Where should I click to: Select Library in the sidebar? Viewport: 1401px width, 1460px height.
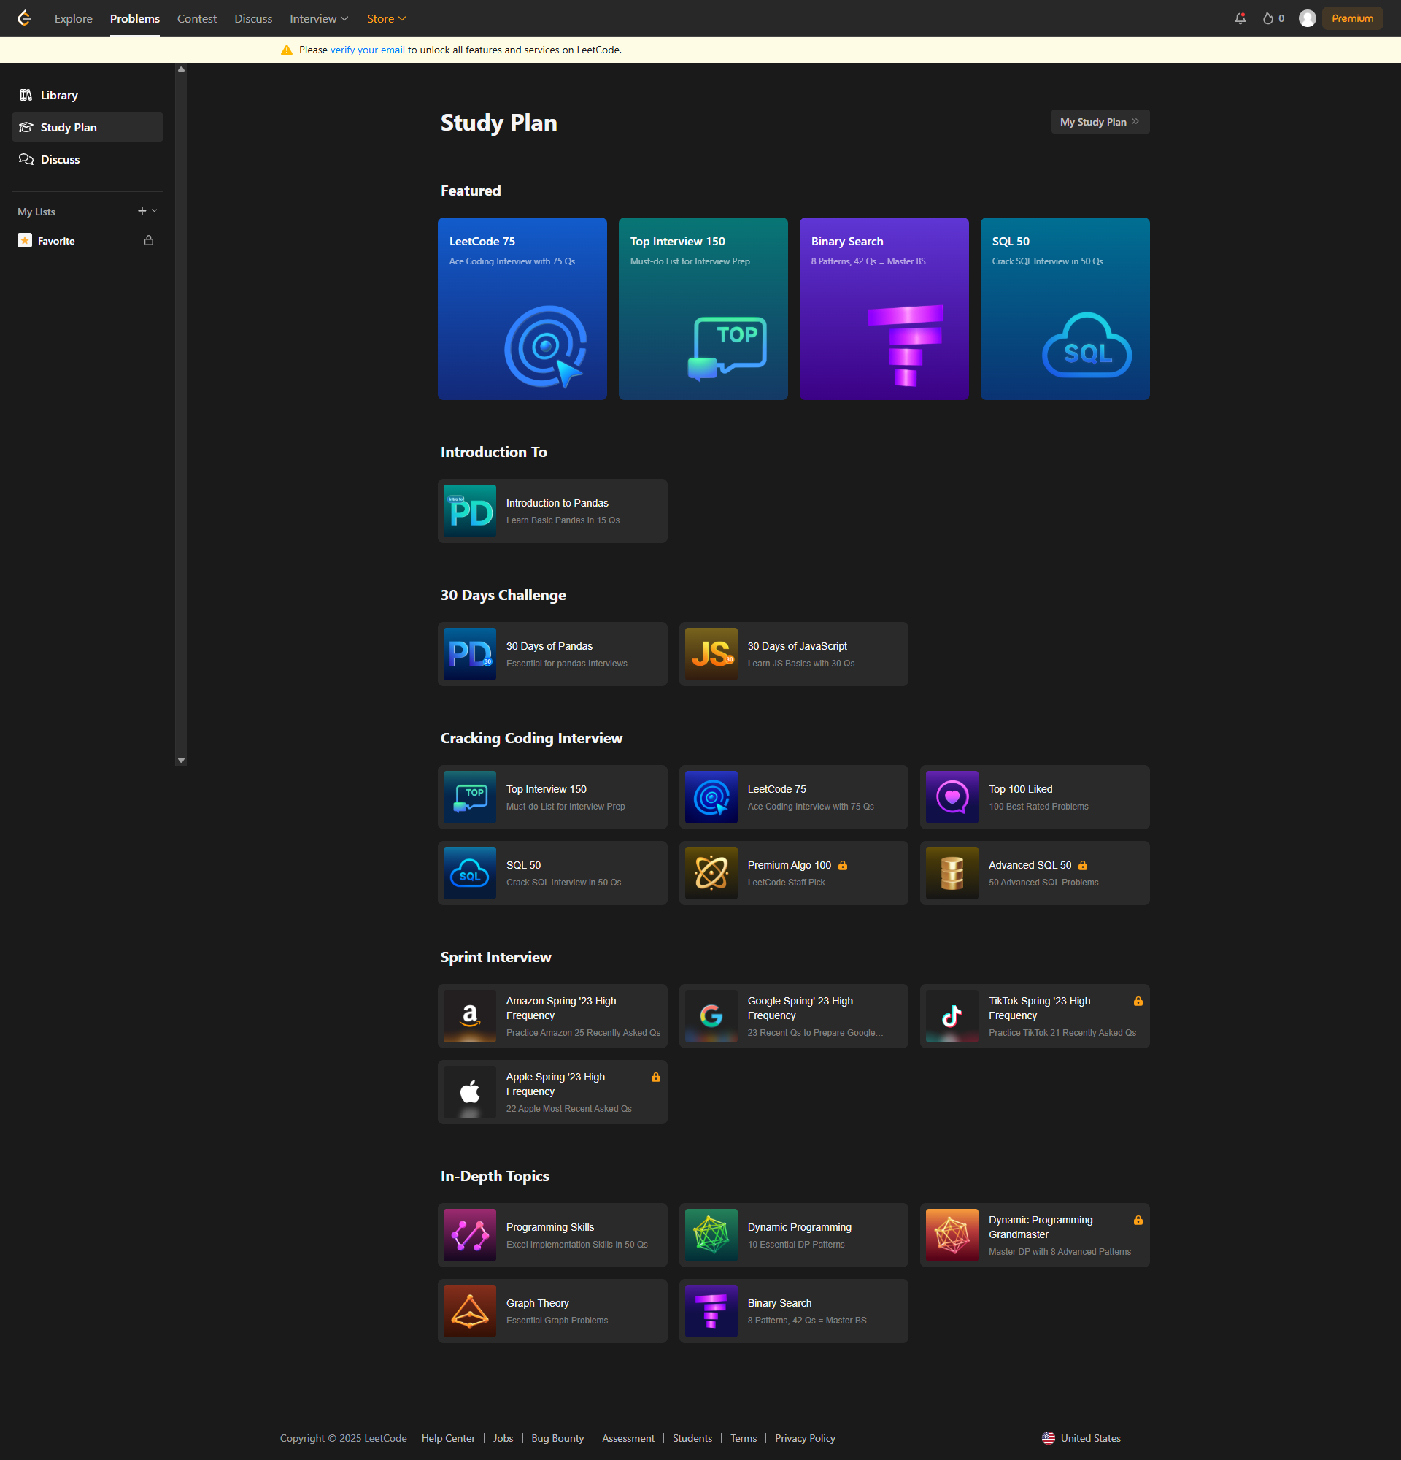(88, 96)
